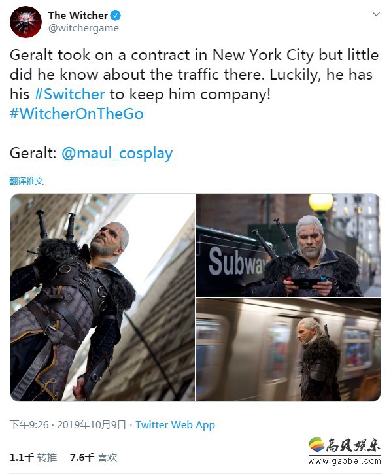Open The Witcher profile avatar
The image size is (391, 476).
[25, 22]
